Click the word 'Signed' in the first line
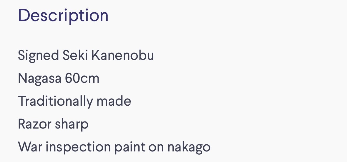The height and width of the screenshot is (162, 347). (x=38, y=55)
